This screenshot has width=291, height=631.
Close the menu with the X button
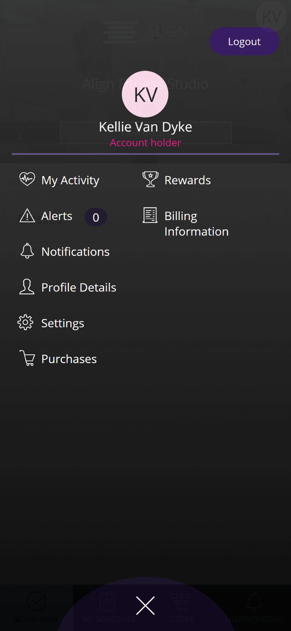pos(145,605)
